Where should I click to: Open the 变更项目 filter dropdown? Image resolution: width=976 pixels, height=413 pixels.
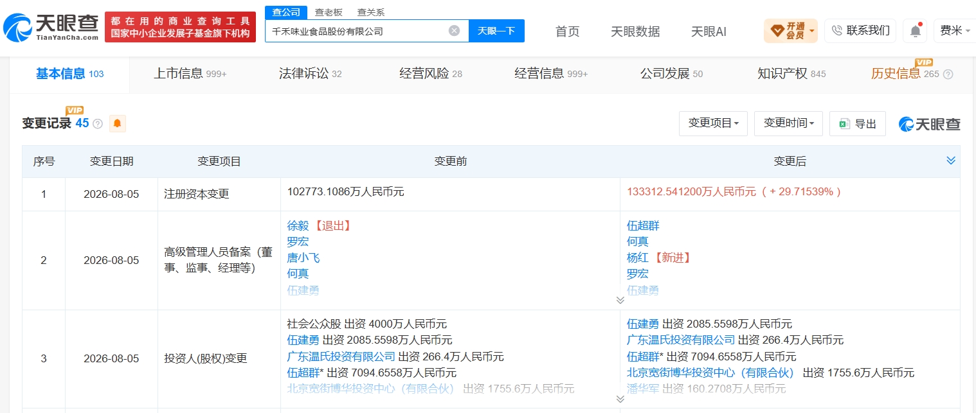point(713,123)
